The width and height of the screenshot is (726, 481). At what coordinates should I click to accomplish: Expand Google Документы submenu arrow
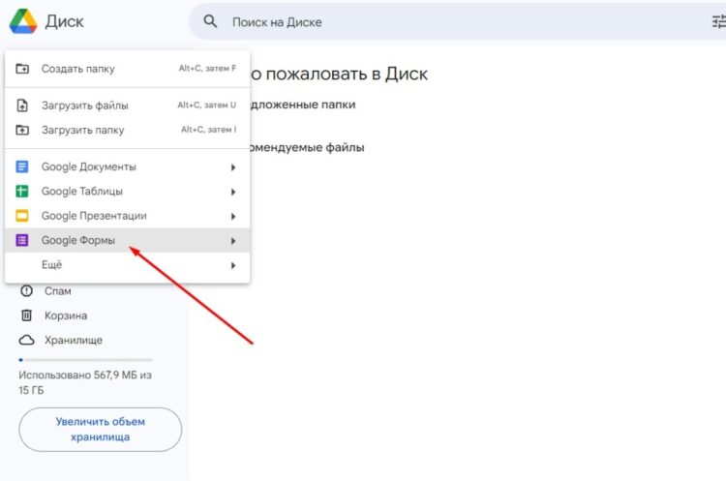coord(233,167)
